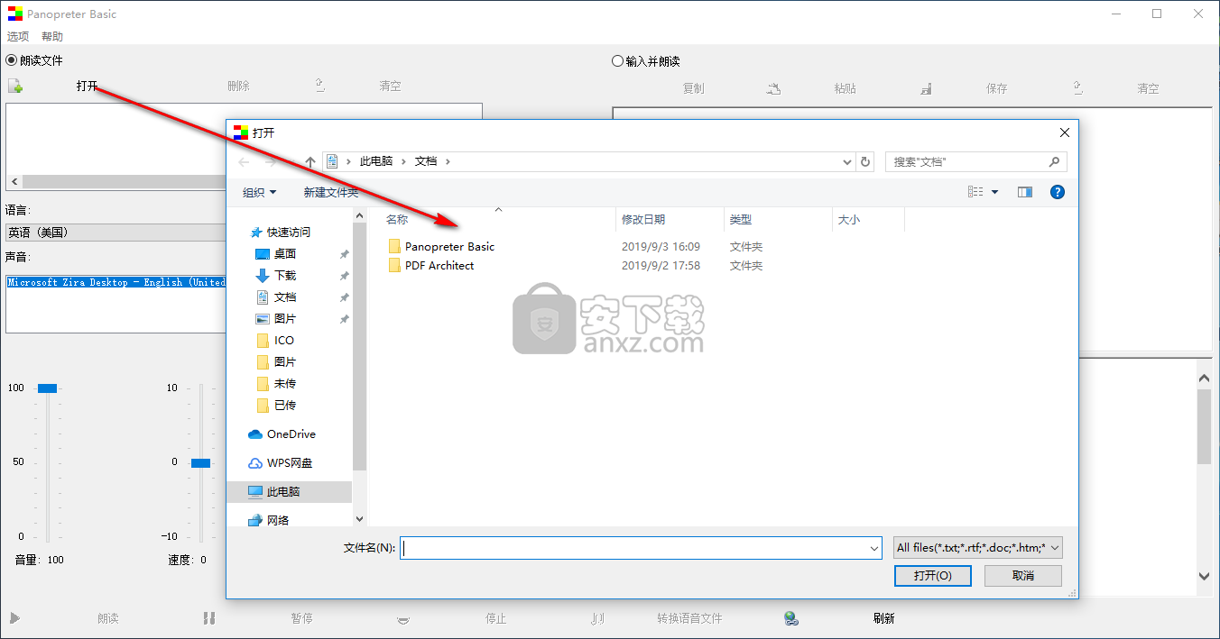
Task: Select 网络 in navigation pane
Action: 278,520
